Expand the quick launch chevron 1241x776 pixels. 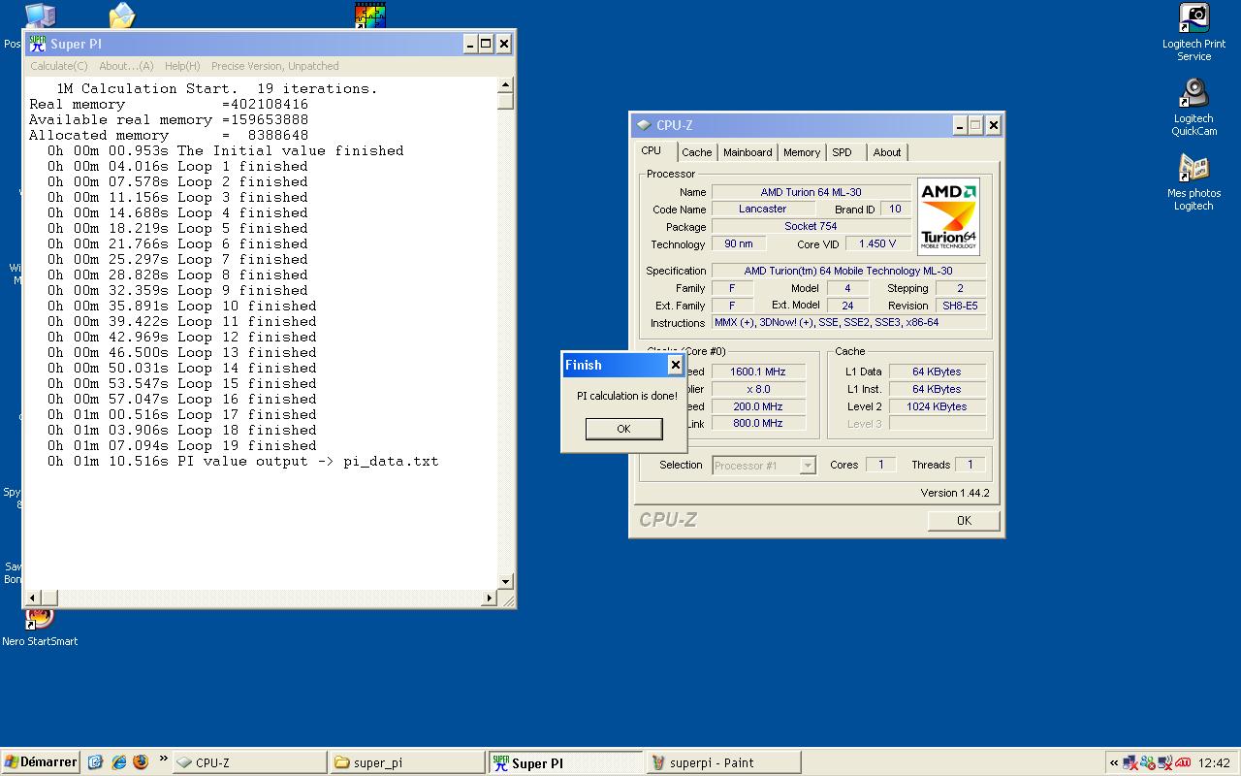163,760
